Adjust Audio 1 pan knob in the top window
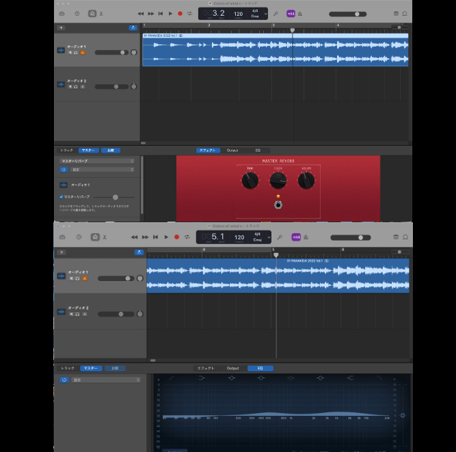456x452 pixels. coord(133,53)
